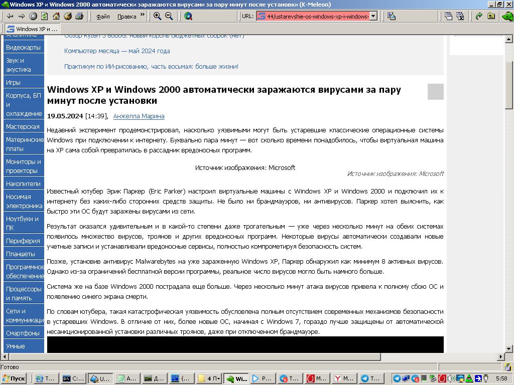The width and height of the screenshot is (514, 385).
Task: Click the taskbar clock showing 5:58
Action: point(502,378)
